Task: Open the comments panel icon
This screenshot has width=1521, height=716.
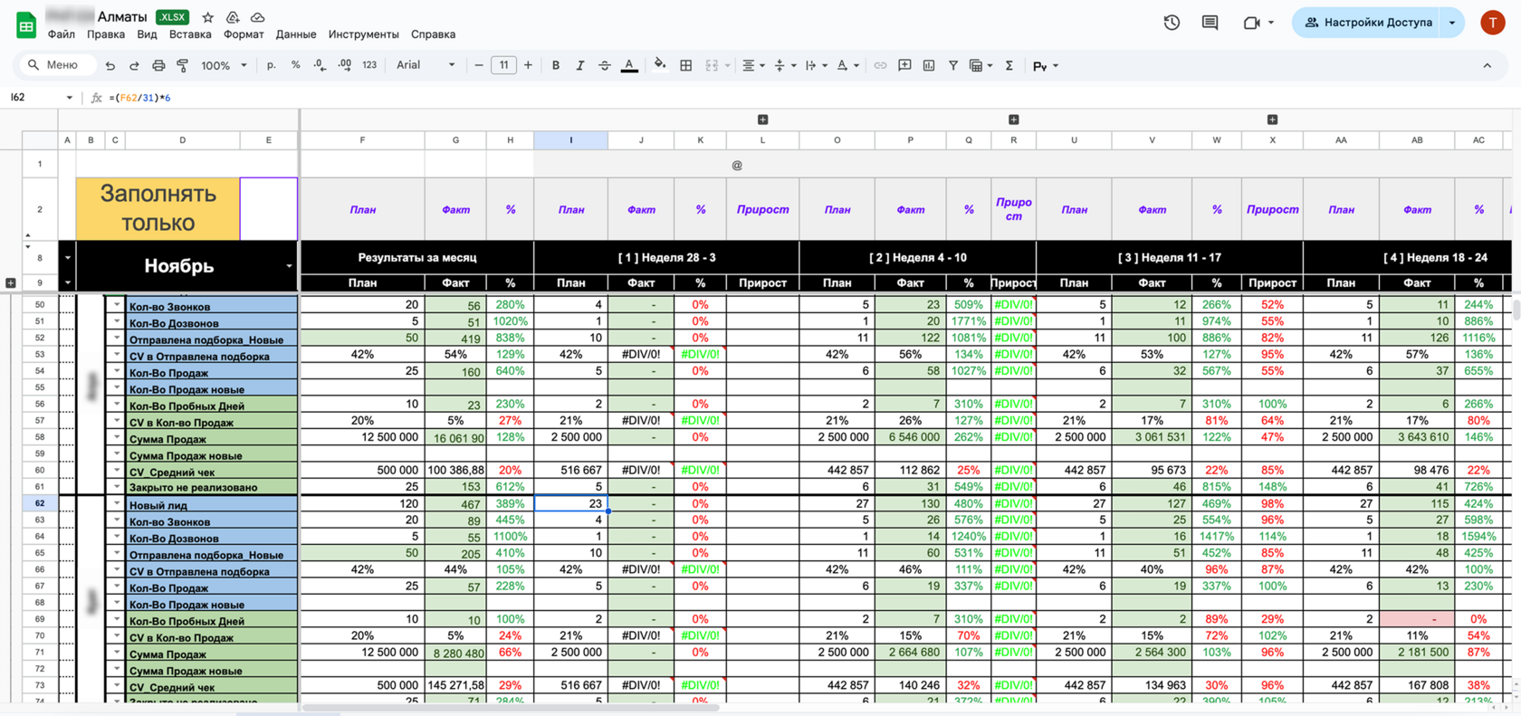Action: click(1210, 23)
